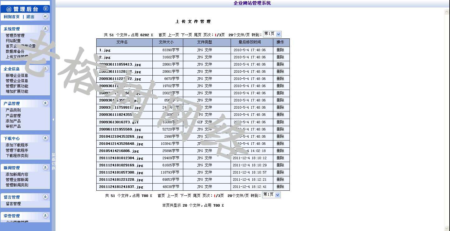The image size is (450, 231).
Task: Open 新增企业信息 in the sidebar
Action: 17,76
